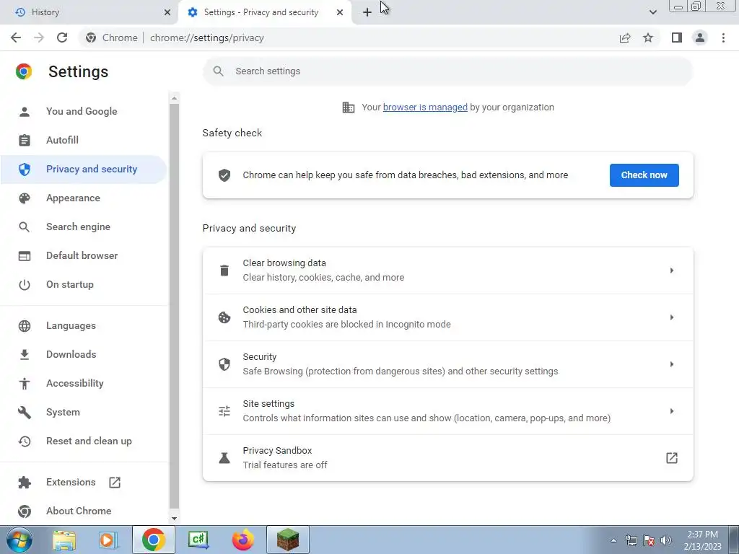Open Chrome three-dot menu
The width and height of the screenshot is (739, 554).
(723, 38)
